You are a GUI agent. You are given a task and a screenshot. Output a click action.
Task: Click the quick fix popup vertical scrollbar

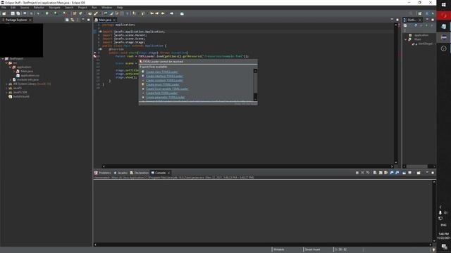point(255,84)
